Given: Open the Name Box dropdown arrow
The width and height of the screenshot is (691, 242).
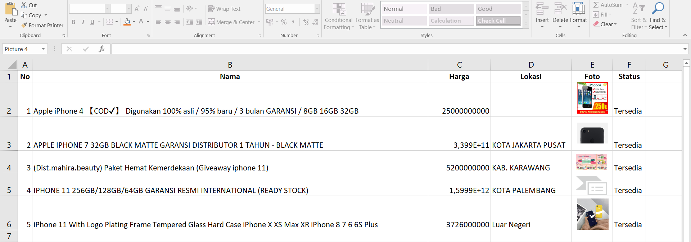Looking at the screenshot, I should point(44,49).
